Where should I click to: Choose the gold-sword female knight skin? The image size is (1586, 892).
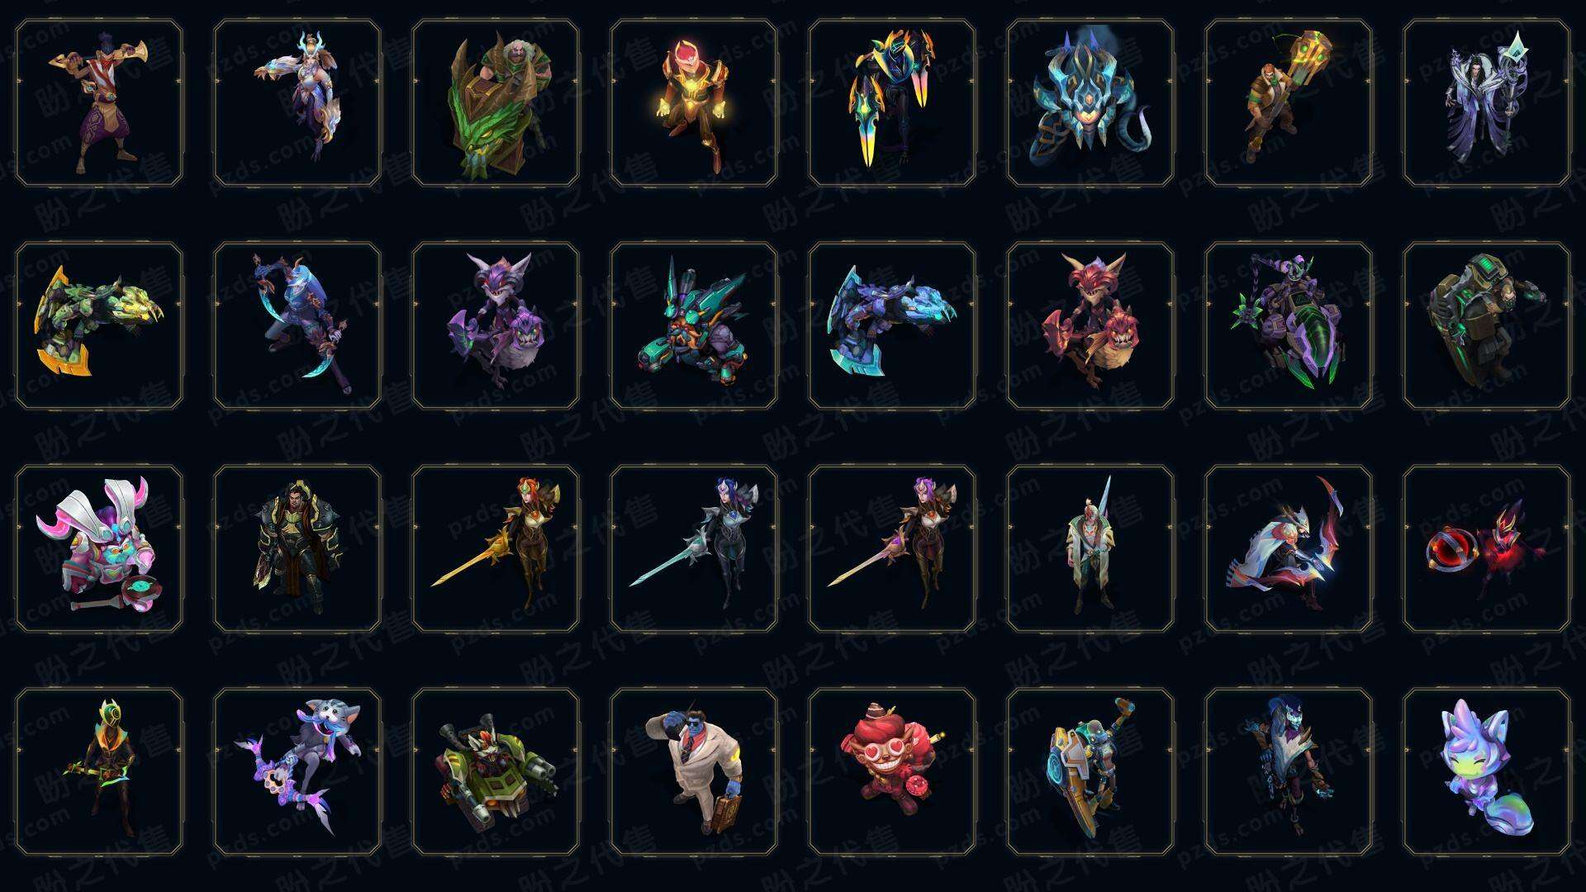(x=496, y=548)
